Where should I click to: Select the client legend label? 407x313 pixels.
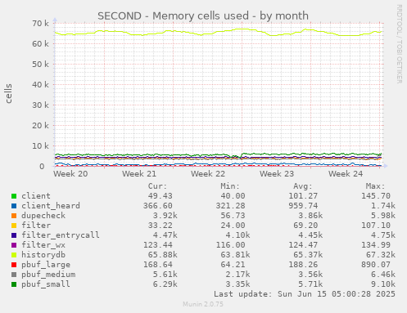[36, 196]
